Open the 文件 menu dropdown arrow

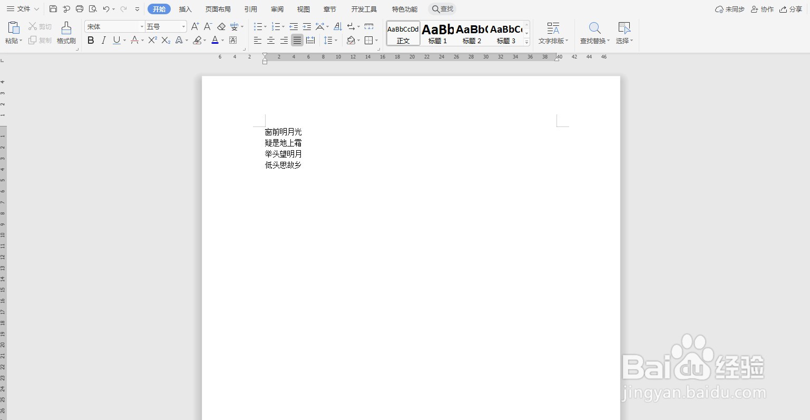pos(36,9)
